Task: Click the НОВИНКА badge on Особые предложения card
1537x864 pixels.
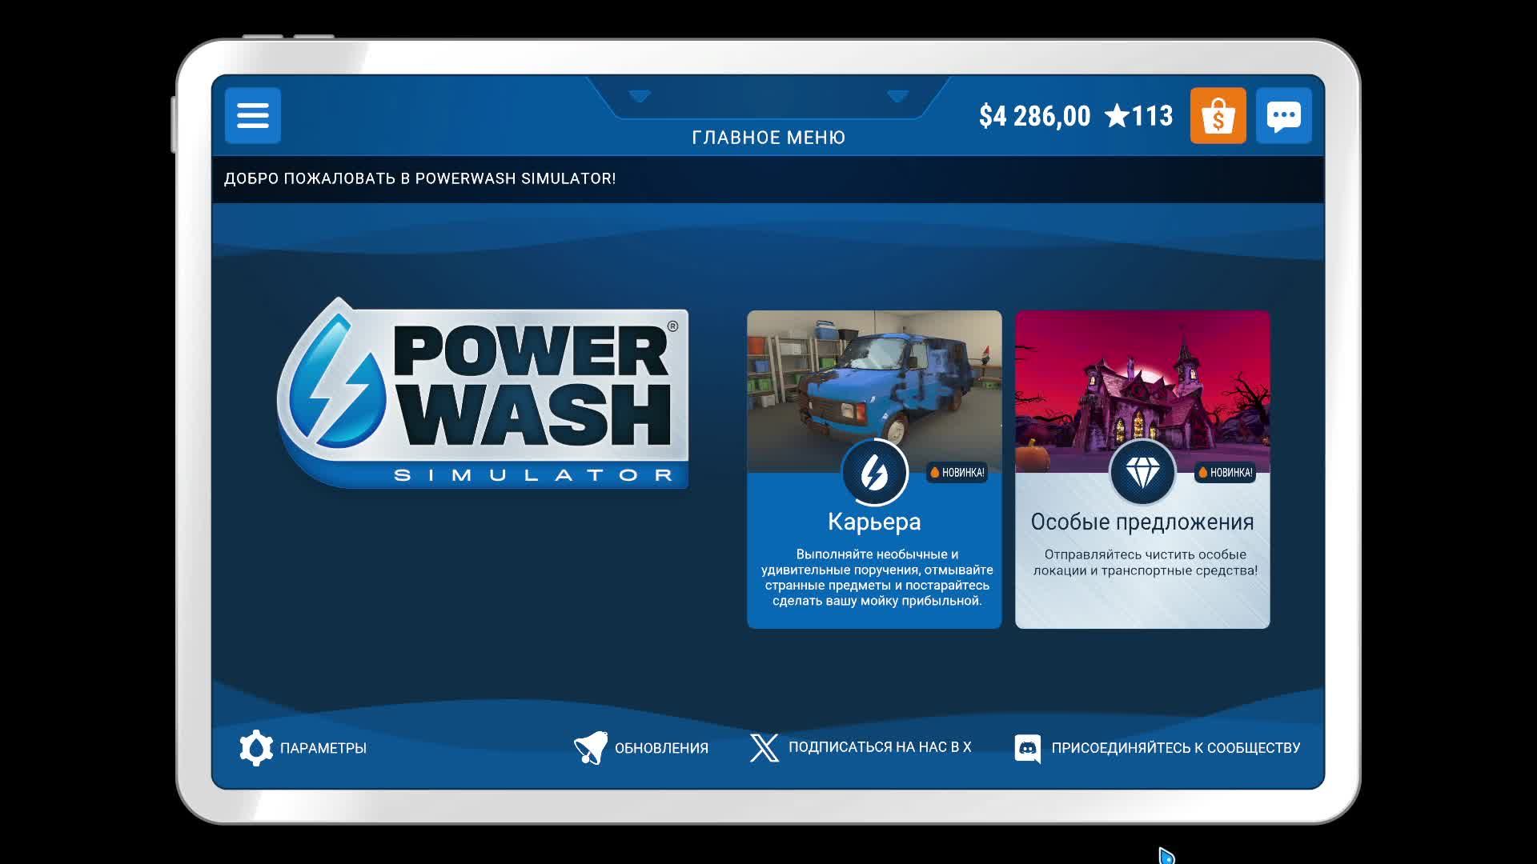Action: [x=1225, y=473]
